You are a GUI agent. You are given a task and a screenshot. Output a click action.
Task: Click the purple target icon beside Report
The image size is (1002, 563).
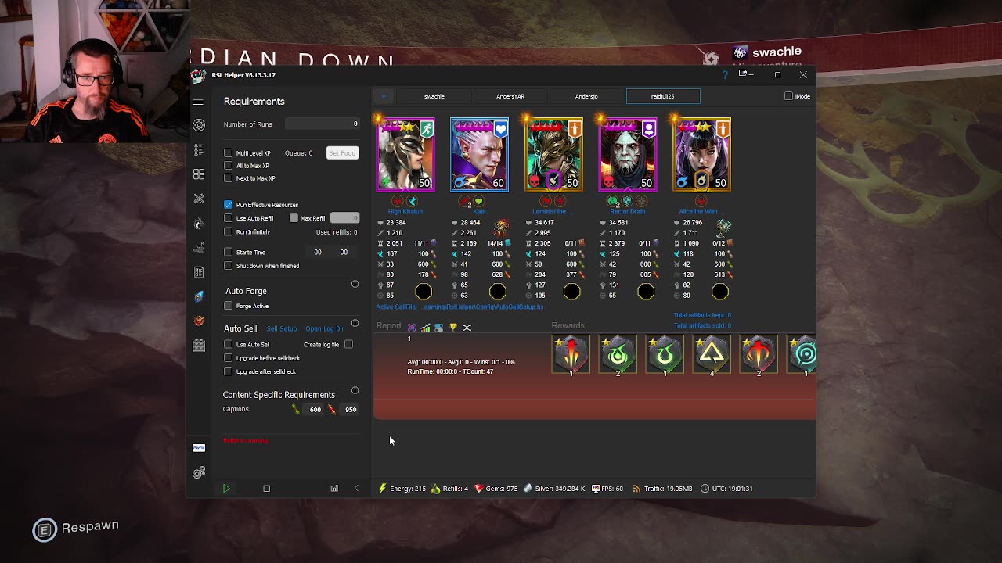pos(412,328)
